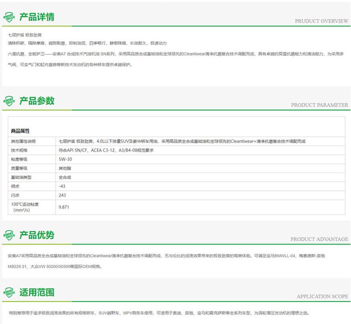The image size is (351, 324).
Task: Select the 全合成 base oil type value
Action: coord(65,177)
